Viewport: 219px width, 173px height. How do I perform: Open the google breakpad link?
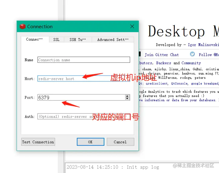[205, 83]
